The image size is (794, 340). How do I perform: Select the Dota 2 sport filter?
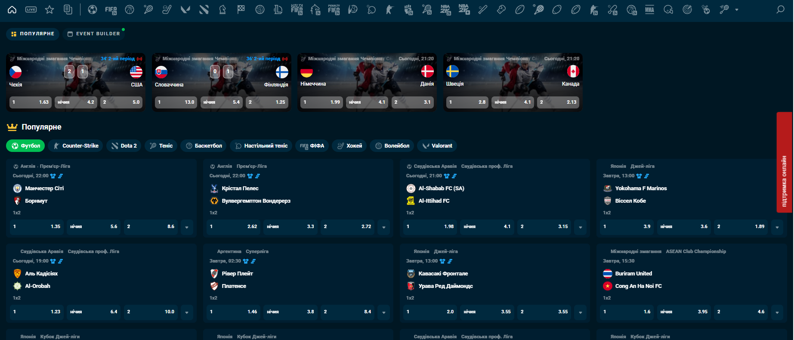click(x=124, y=146)
